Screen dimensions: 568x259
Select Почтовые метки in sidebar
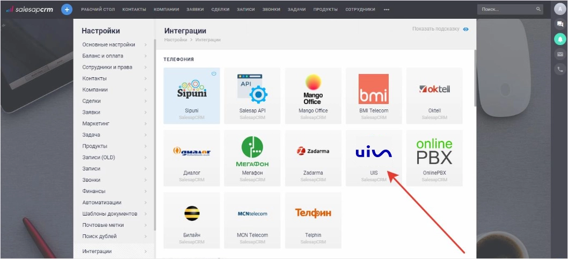tap(114, 225)
